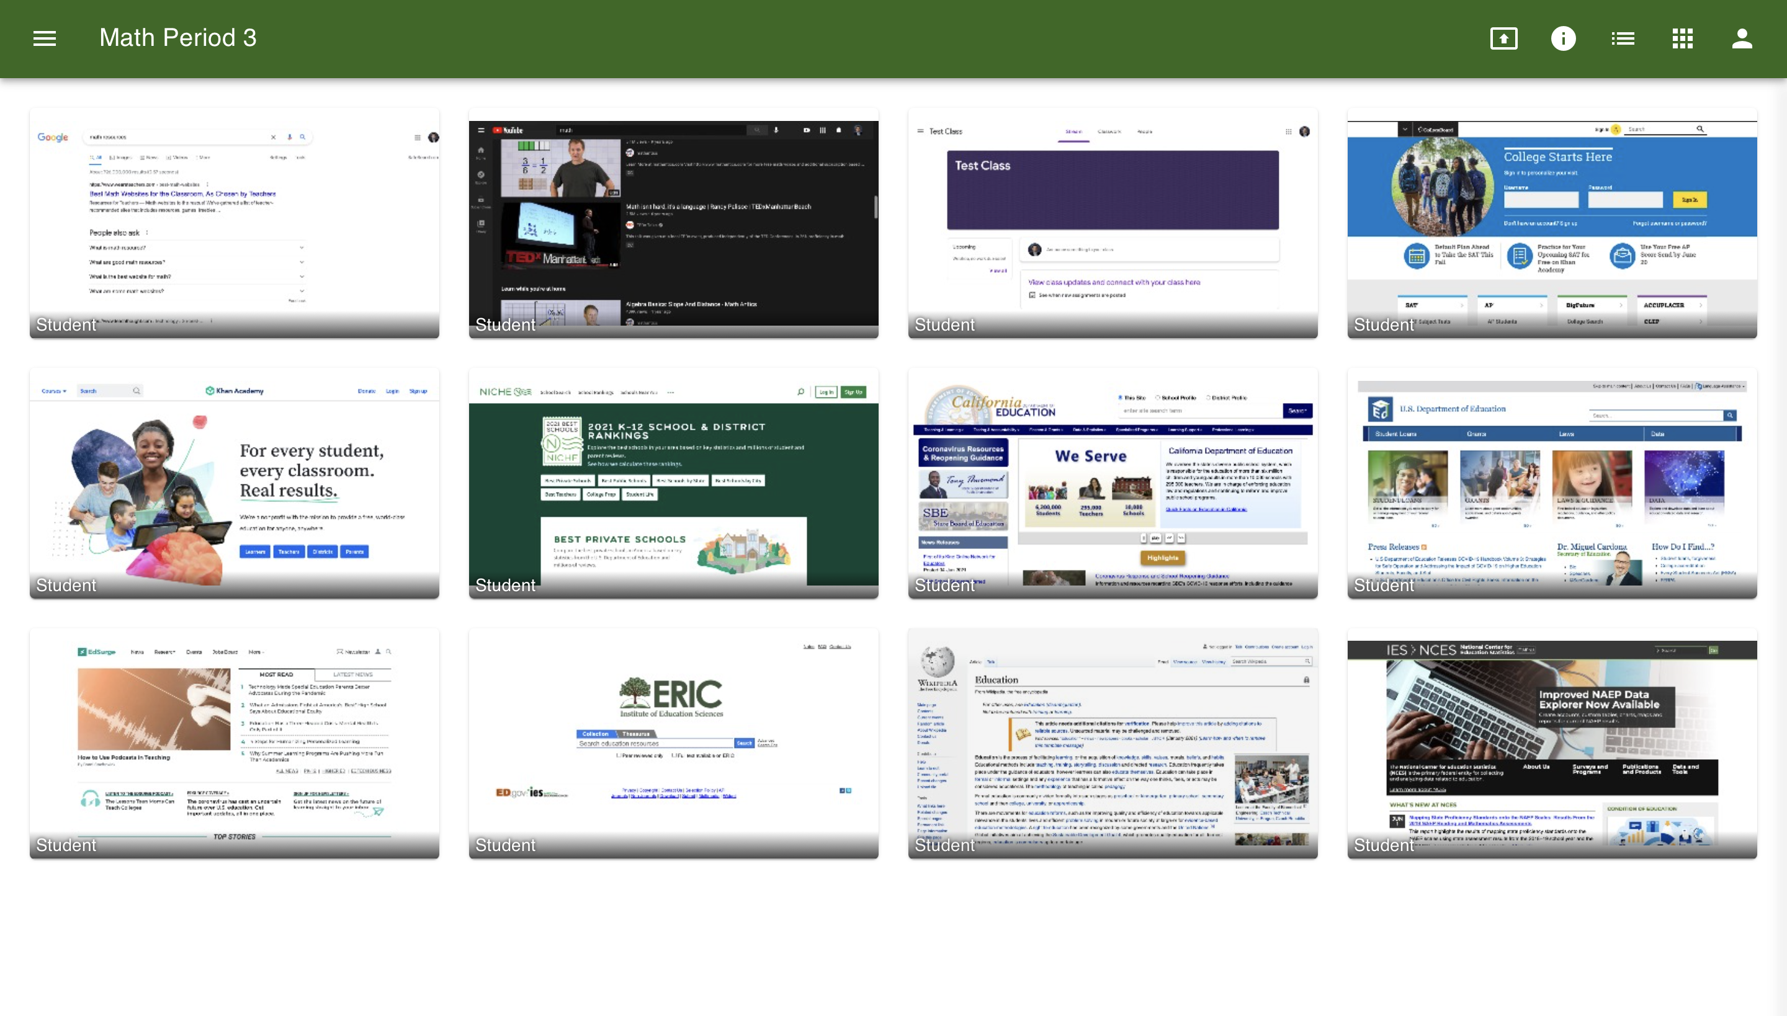Image resolution: width=1787 pixels, height=1016 pixels.
Task: Open student thumbnail showing IES NCES site
Action: tap(1552, 744)
